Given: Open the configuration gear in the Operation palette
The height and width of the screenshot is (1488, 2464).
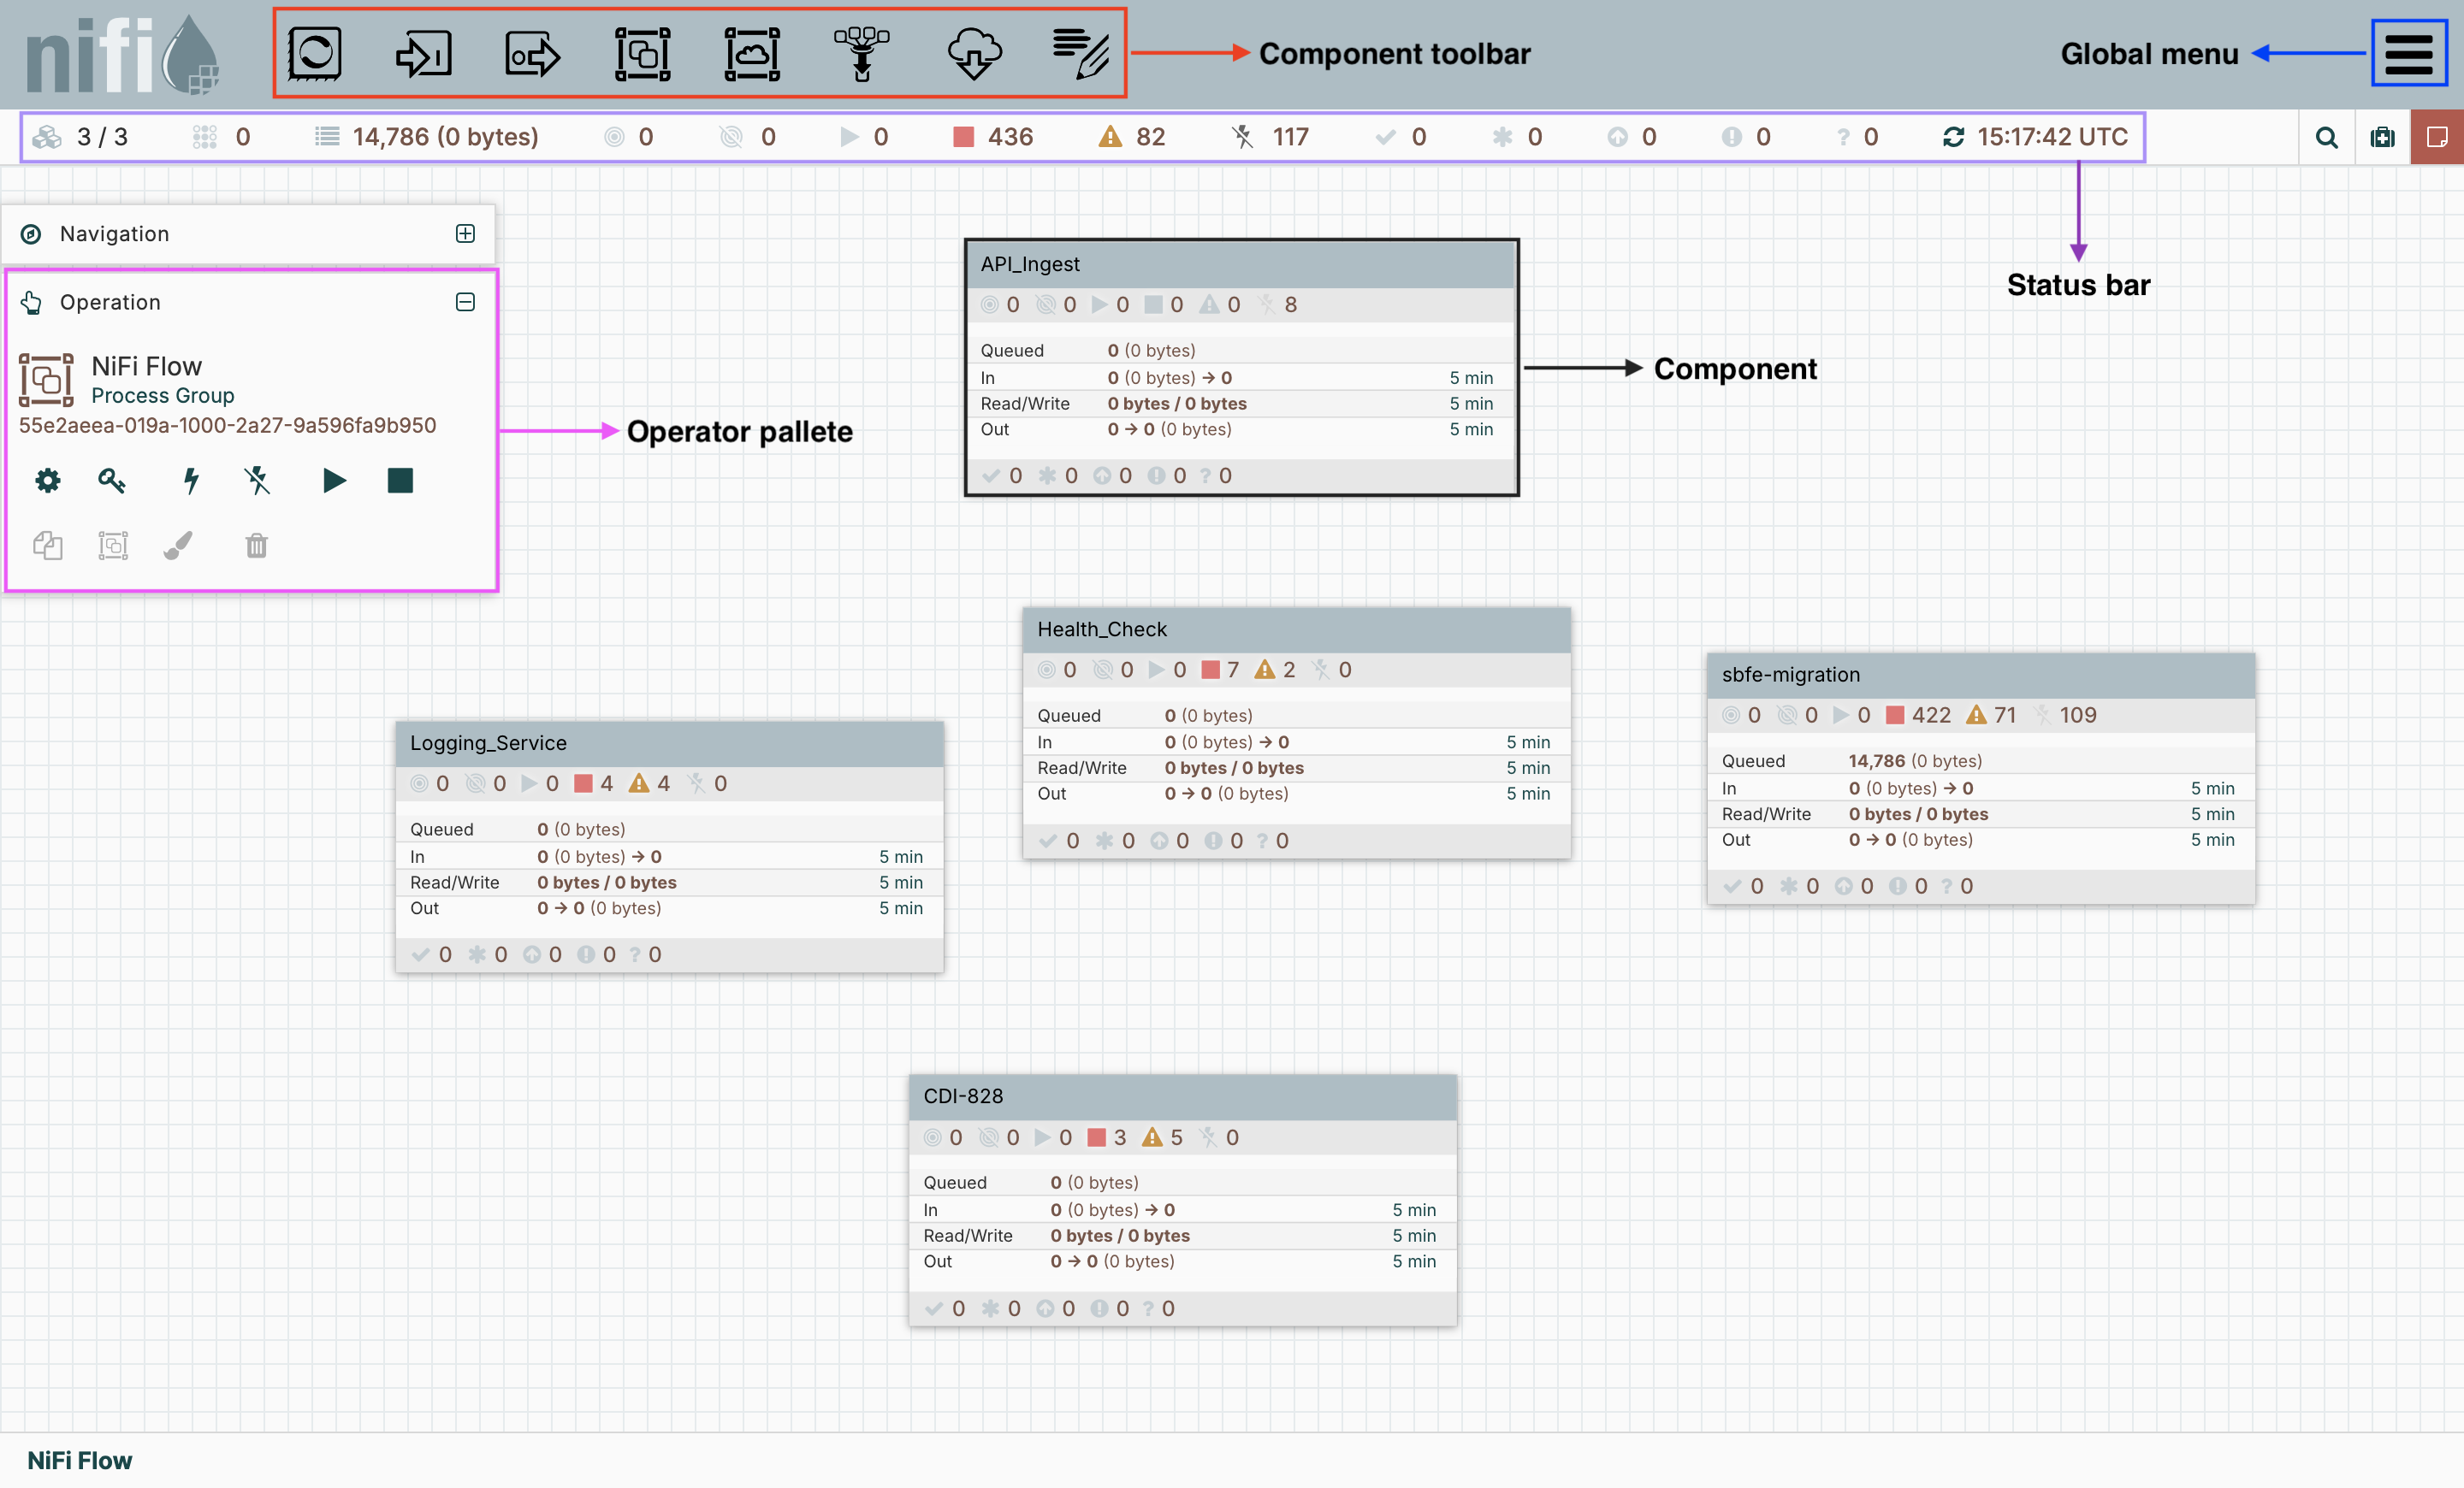Looking at the screenshot, I should [47, 481].
